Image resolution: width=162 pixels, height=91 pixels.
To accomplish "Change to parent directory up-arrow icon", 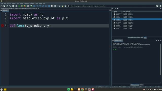I will 160,6.
